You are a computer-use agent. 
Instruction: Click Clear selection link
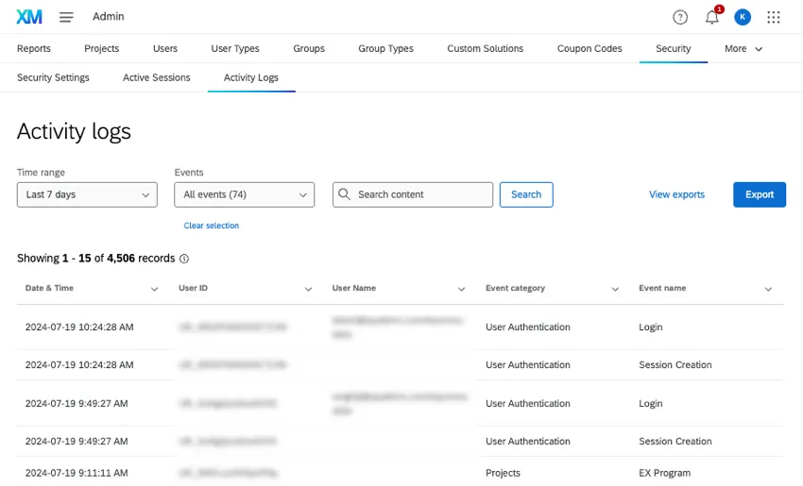click(x=211, y=226)
